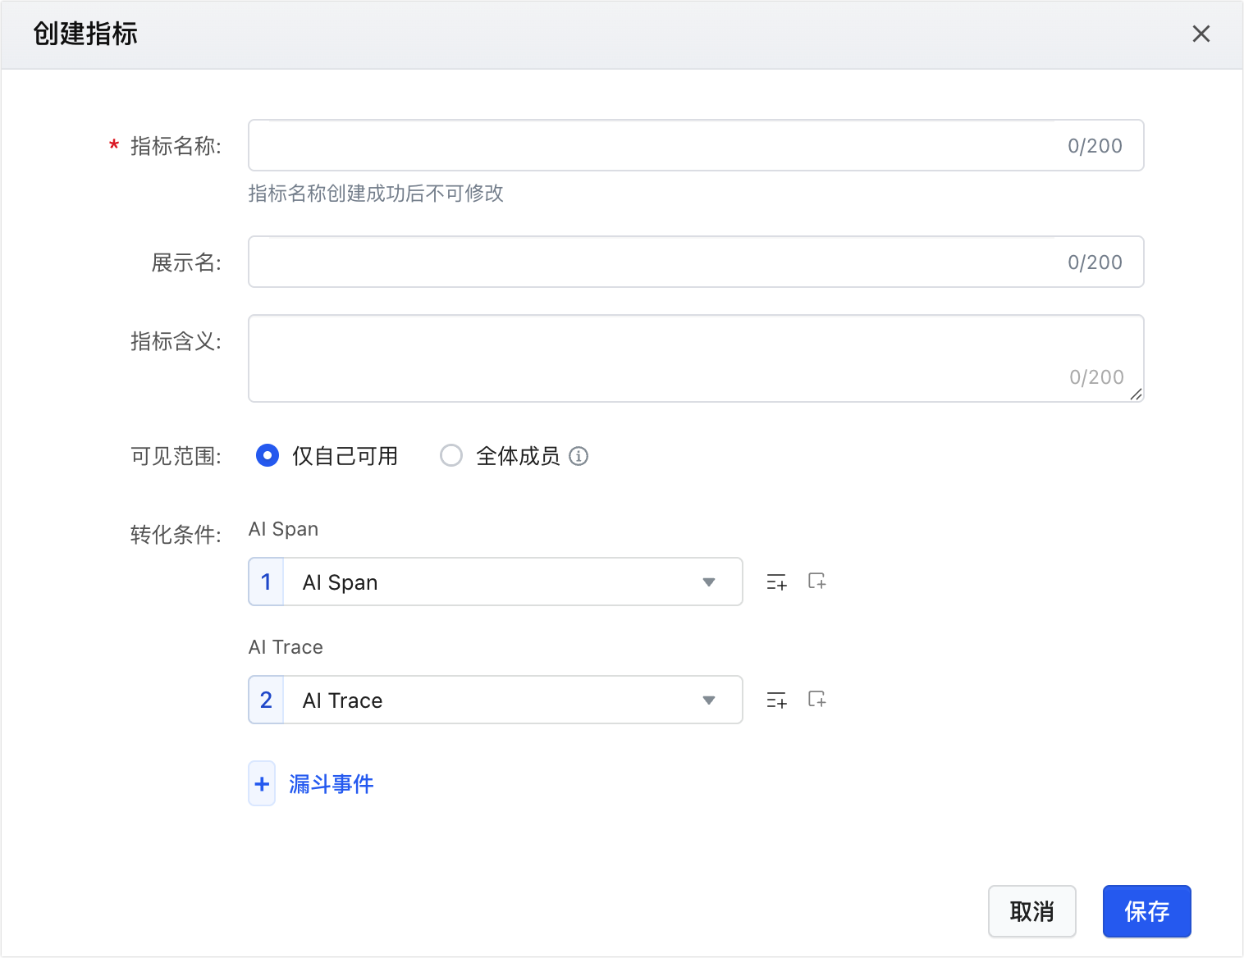Select the 全体成员 radio option
1244x958 pixels.
[x=451, y=455]
